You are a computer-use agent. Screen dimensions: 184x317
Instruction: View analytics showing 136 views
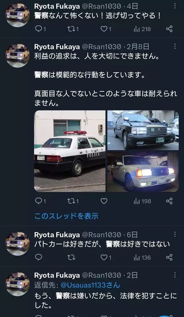click(142, 257)
